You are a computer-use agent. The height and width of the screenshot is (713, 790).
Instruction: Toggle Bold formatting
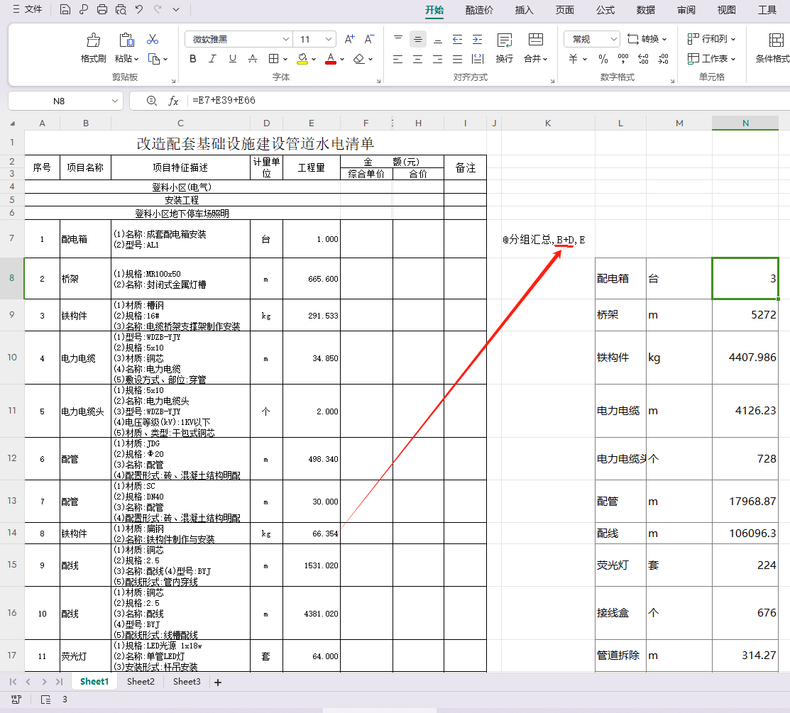coord(192,59)
